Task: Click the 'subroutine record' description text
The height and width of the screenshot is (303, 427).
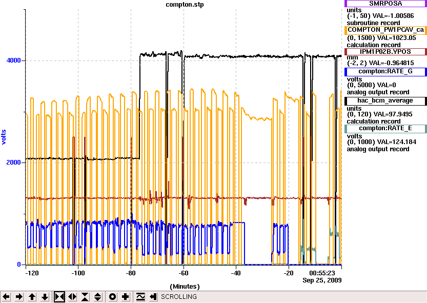Action: coord(373,23)
